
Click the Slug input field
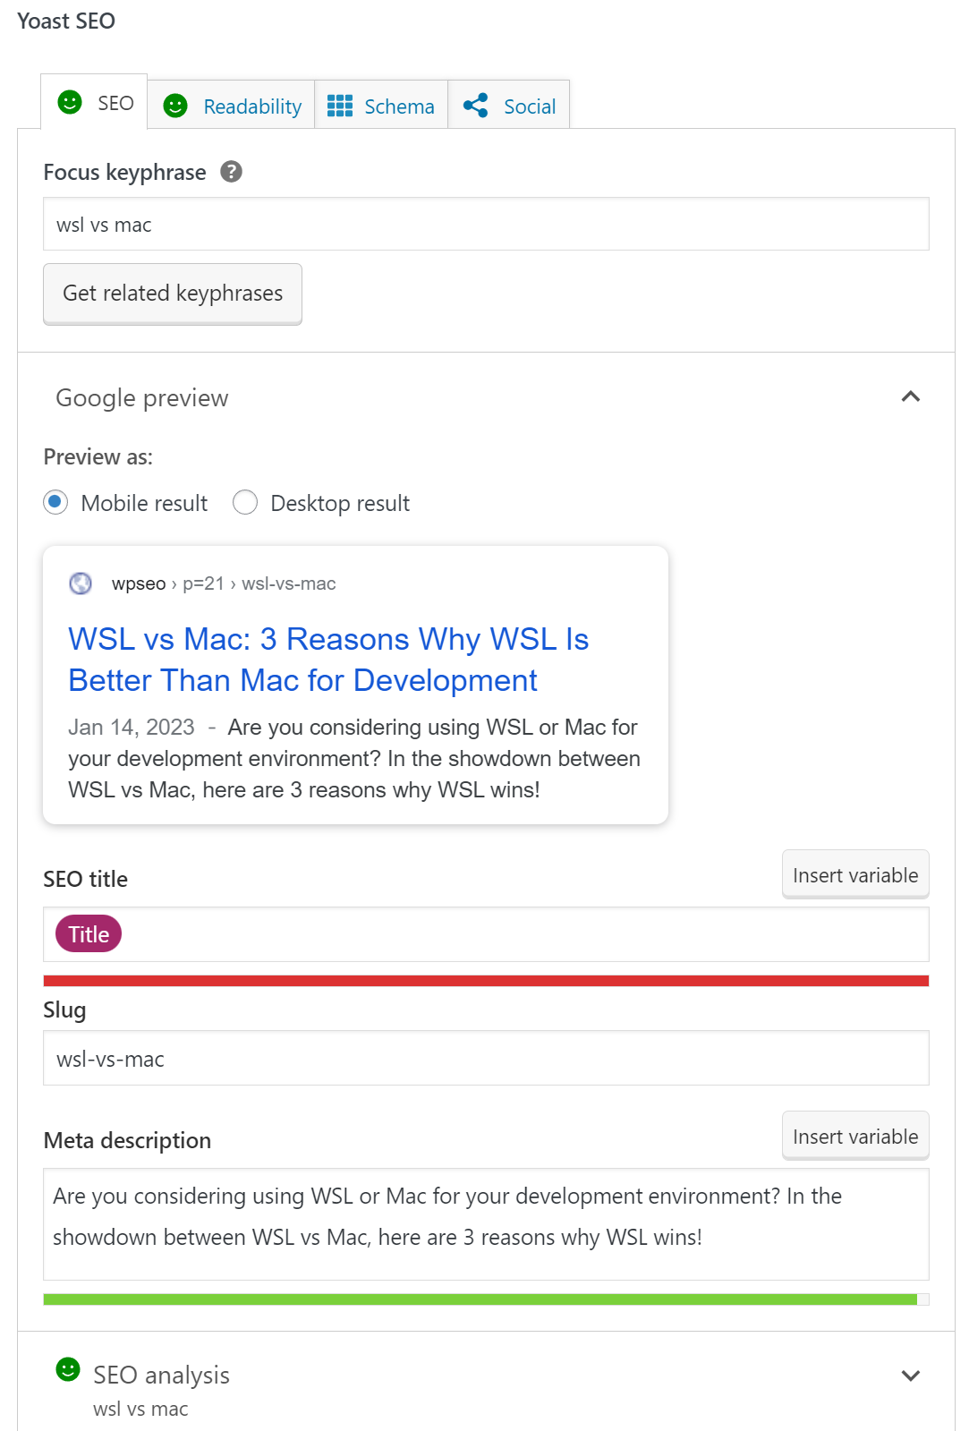486,1058
